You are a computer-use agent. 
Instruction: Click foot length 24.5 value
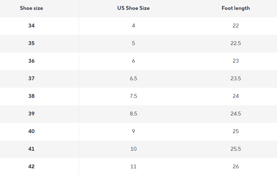click(x=235, y=114)
